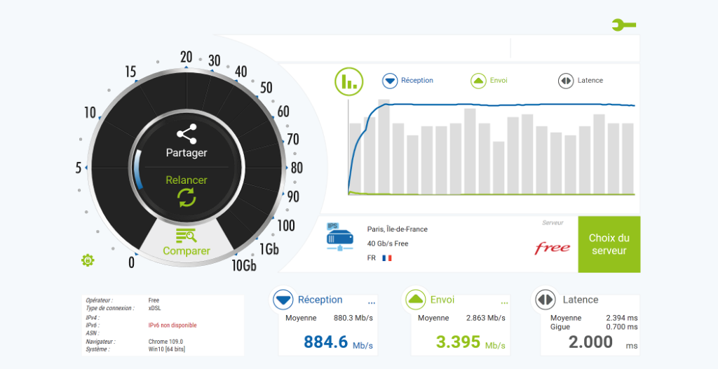Screen dimensions: 718x369
Task: Expand Envoi details with three dots
Action: [504, 303]
